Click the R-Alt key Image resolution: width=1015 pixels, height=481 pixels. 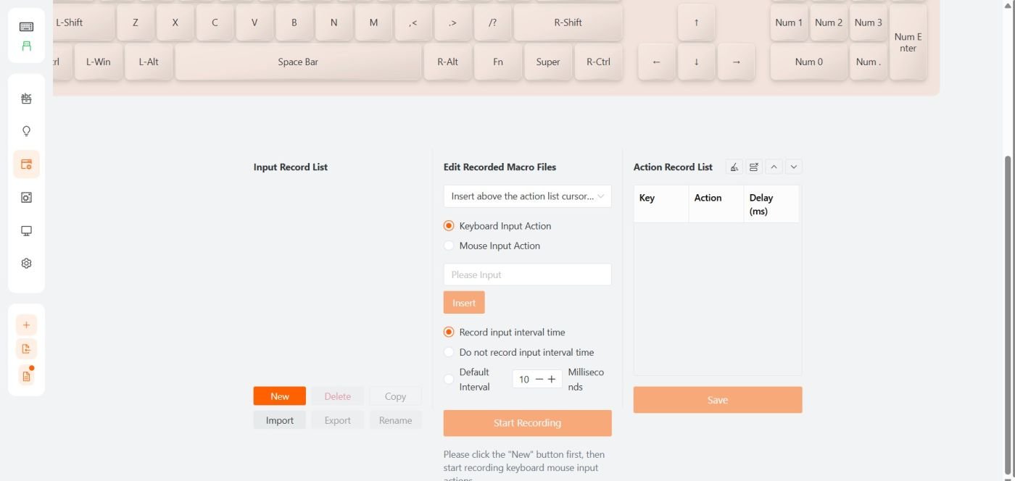pos(447,62)
